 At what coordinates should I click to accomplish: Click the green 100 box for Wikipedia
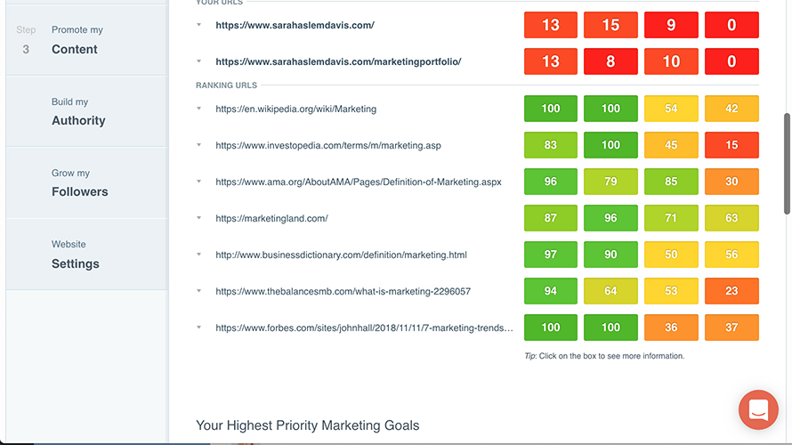tap(551, 109)
